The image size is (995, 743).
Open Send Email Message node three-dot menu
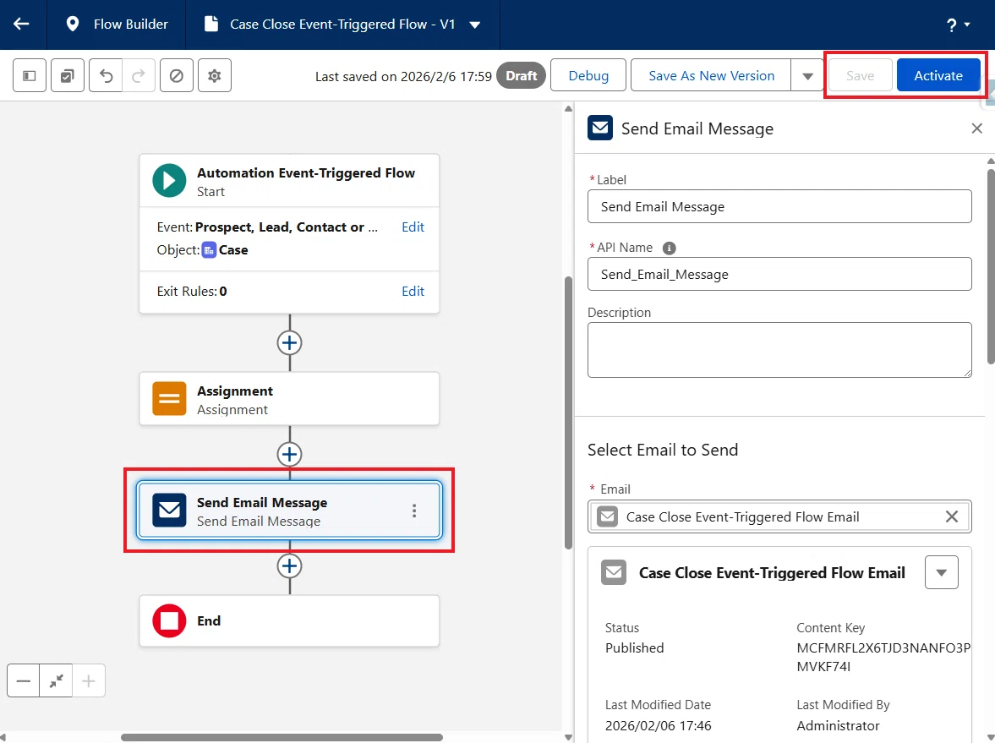tap(413, 511)
